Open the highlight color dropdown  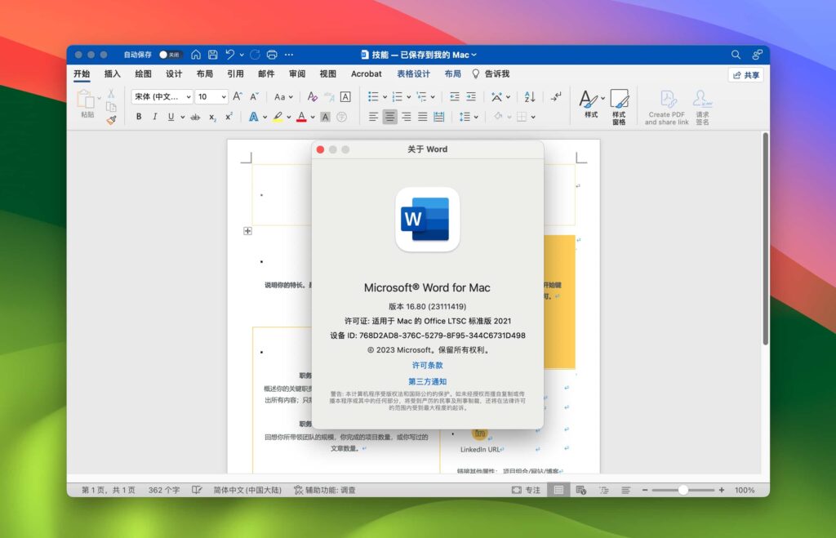click(x=287, y=116)
